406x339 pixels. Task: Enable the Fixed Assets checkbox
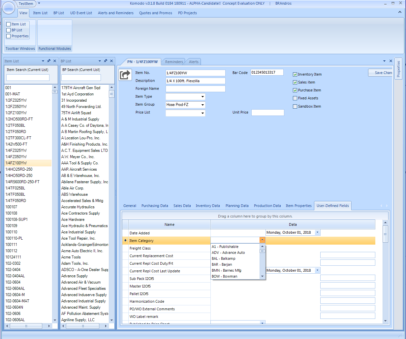[295, 98]
